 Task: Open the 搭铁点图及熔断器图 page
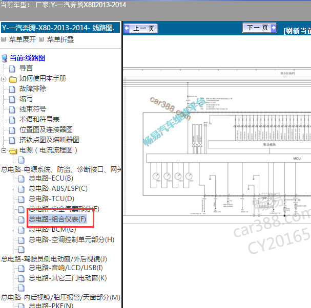[x=49, y=140]
